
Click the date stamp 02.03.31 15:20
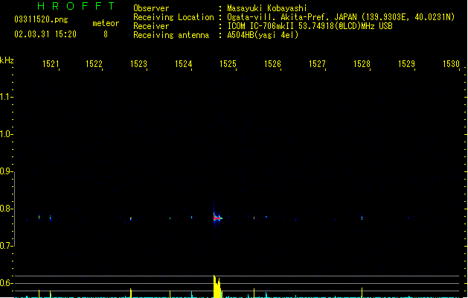45,34
